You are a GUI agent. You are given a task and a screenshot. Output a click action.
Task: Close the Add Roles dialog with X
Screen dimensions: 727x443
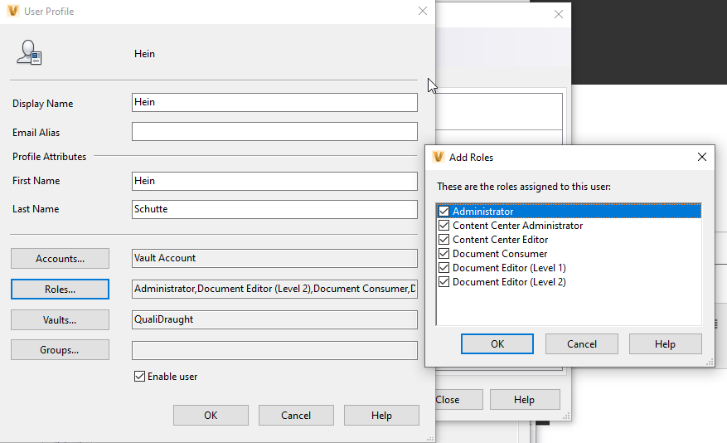click(701, 157)
